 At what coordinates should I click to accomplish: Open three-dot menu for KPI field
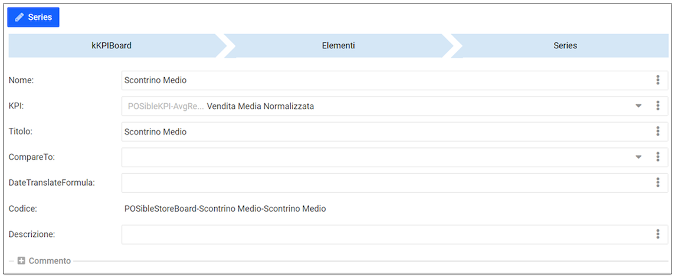[x=658, y=106]
